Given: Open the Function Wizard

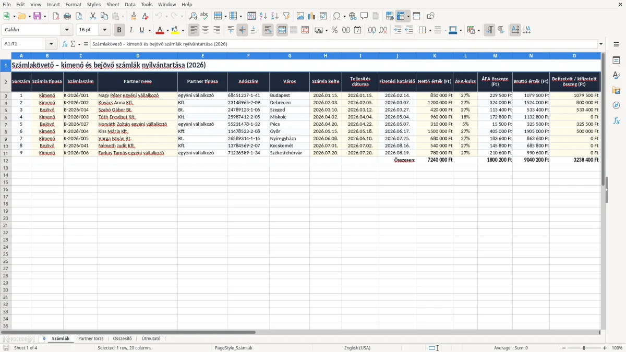Looking at the screenshot, I should pos(65,44).
